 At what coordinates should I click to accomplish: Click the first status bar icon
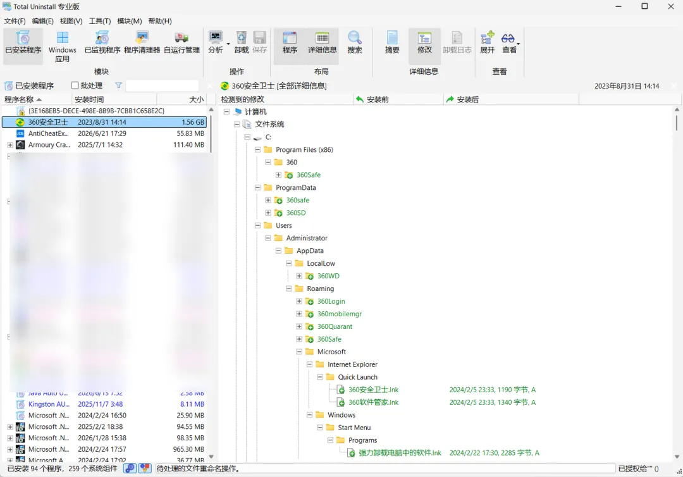pyautogui.click(x=130, y=468)
